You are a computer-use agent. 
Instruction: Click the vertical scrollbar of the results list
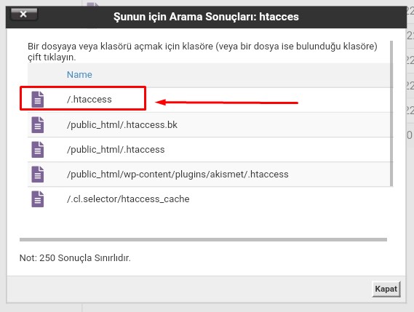[x=391, y=113]
